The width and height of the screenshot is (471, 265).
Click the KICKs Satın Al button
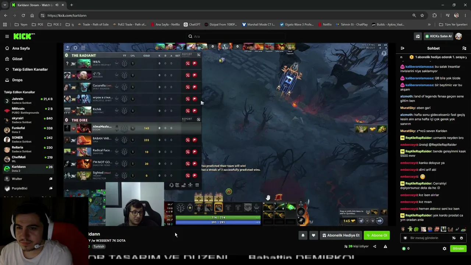pyautogui.click(x=439, y=36)
